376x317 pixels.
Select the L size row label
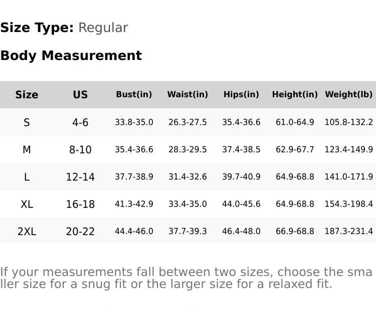tap(27, 176)
